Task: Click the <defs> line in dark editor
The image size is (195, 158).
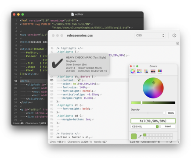Action: (x=25, y=81)
